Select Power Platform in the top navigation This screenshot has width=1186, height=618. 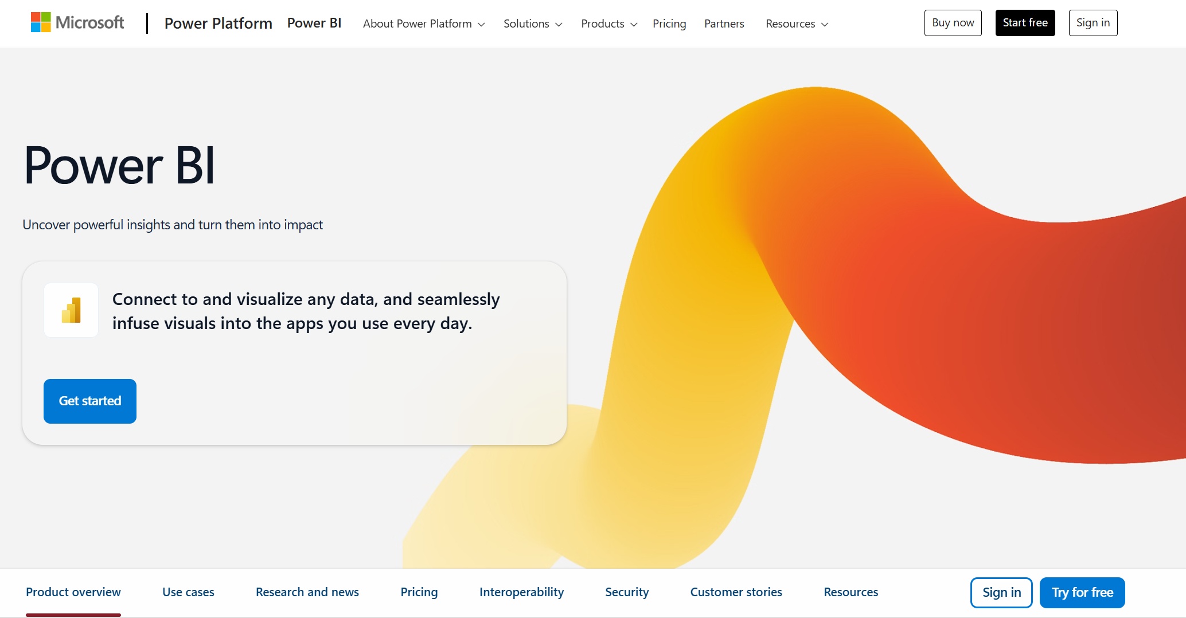click(x=218, y=23)
